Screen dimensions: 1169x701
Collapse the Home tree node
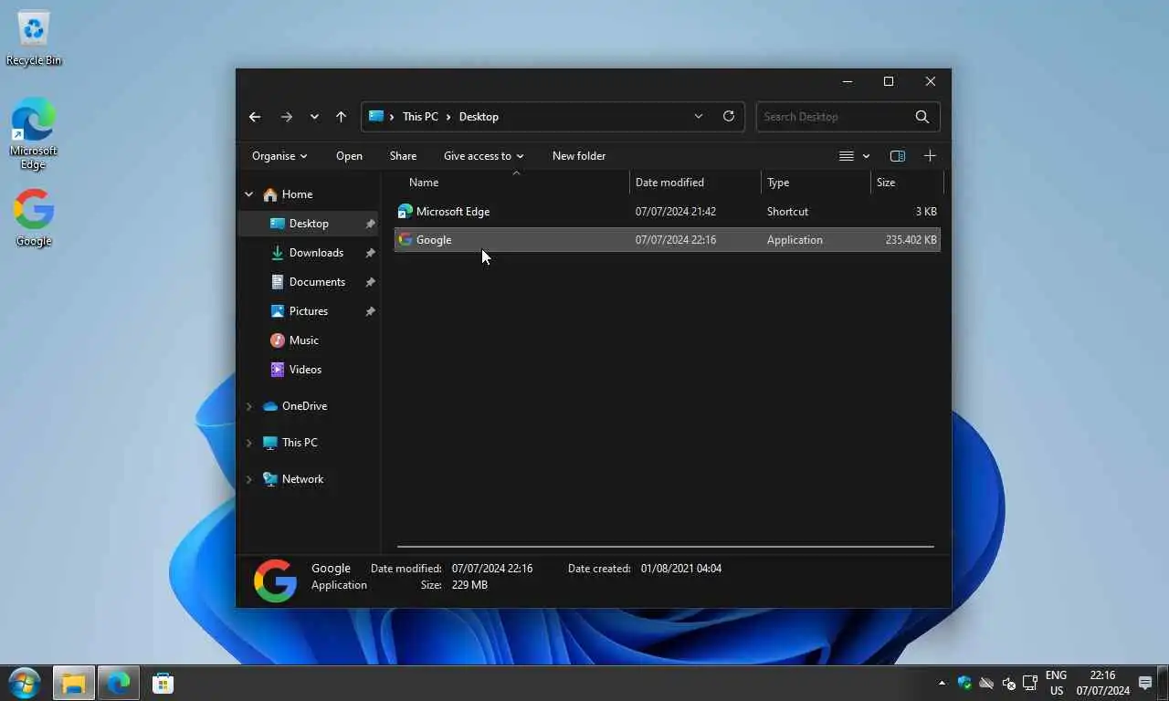pyautogui.click(x=248, y=194)
